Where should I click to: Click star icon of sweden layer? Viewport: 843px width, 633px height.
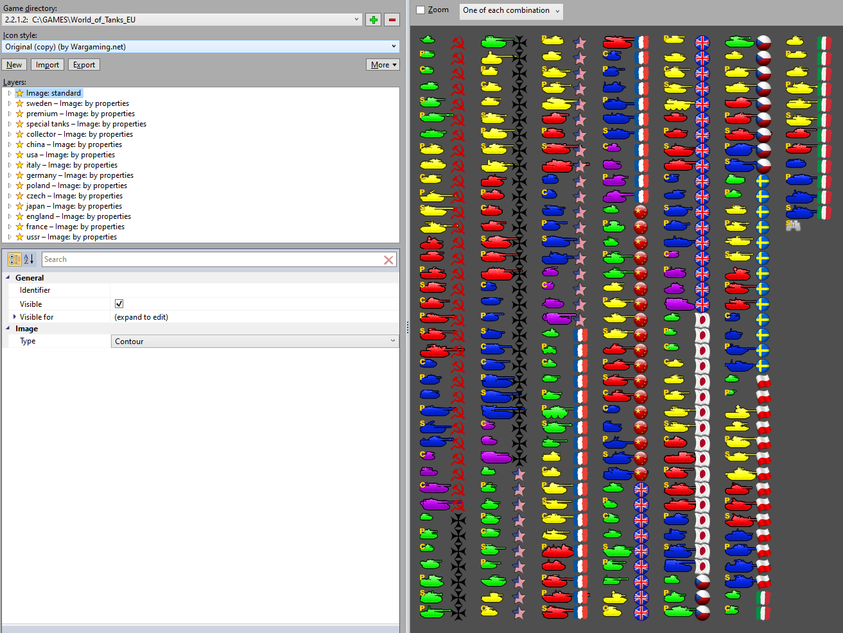coord(19,103)
